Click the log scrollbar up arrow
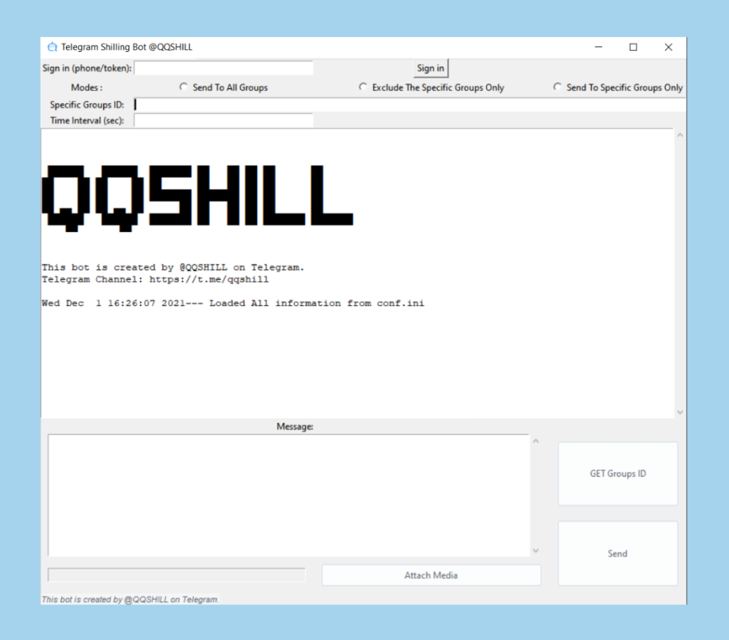729x640 pixels. coord(680,135)
